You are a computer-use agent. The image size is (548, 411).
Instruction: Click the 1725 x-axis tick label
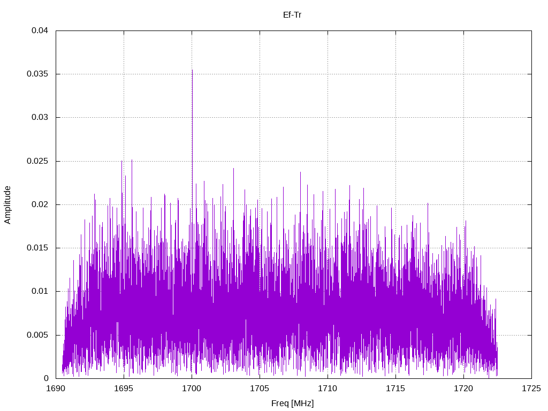click(531, 389)
